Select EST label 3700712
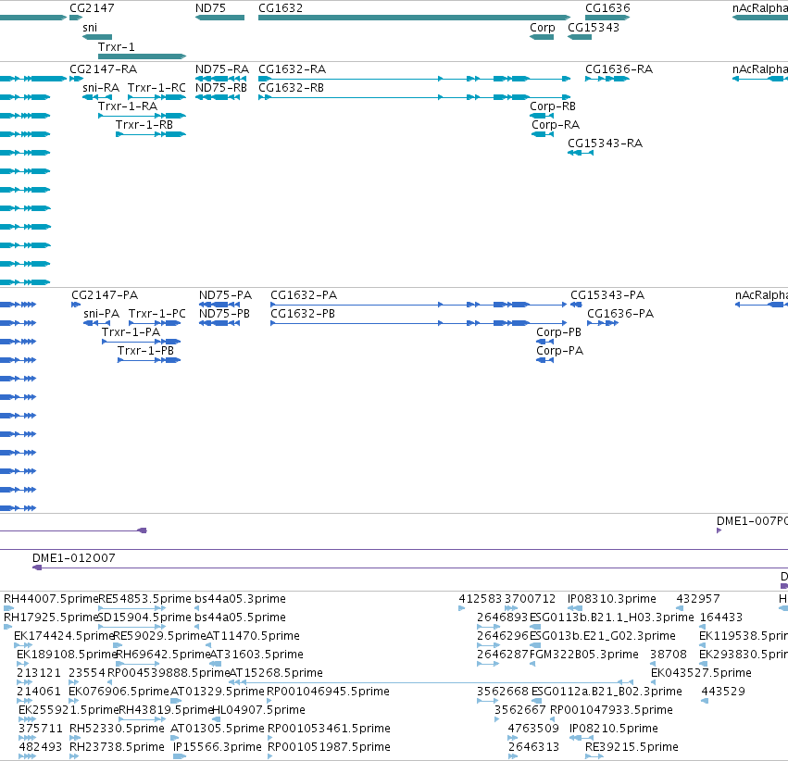 point(531,599)
